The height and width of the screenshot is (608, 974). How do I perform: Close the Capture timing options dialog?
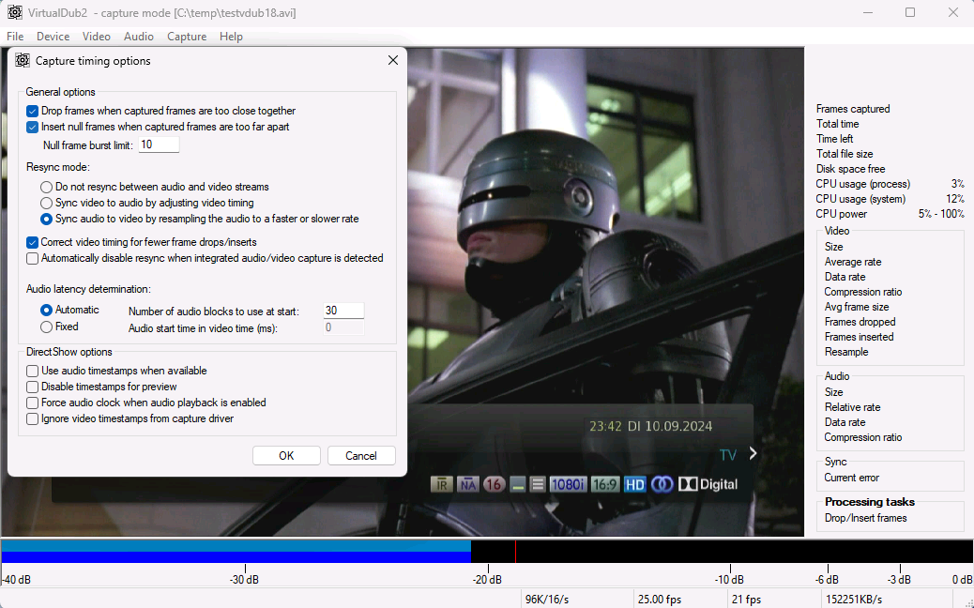point(392,60)
